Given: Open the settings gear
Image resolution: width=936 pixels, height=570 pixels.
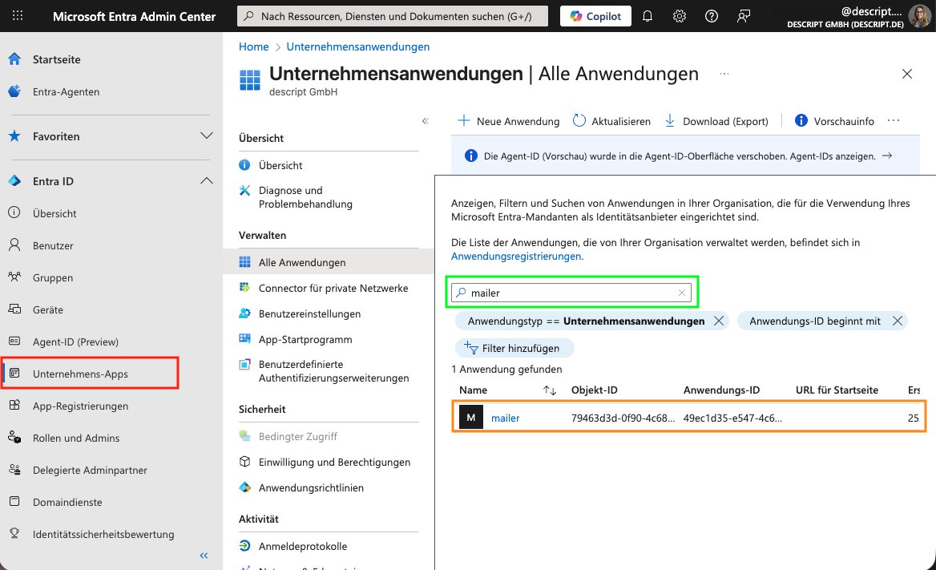Looking at the screenshot, I should (679, 16).
